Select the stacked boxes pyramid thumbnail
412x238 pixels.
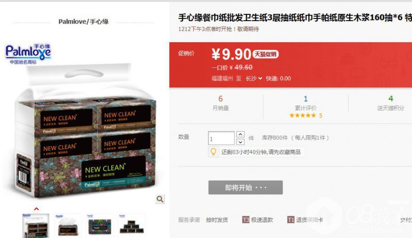coord(131,226)
